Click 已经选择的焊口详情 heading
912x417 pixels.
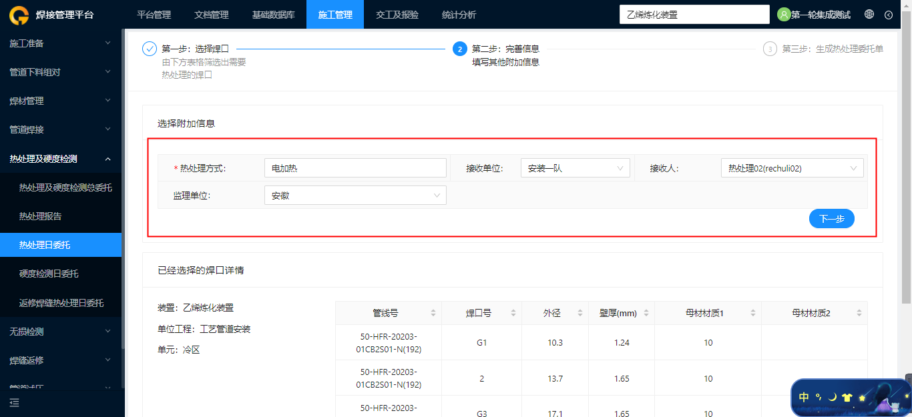coord(200,270)
